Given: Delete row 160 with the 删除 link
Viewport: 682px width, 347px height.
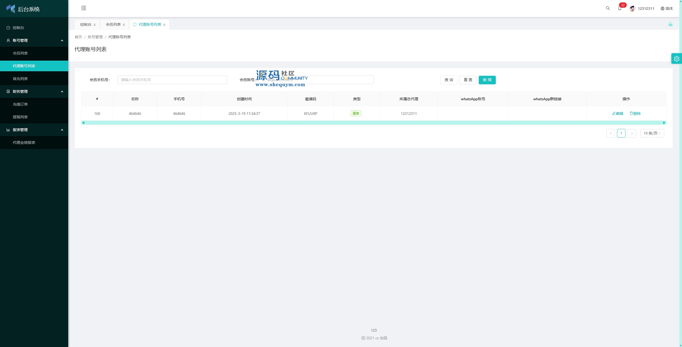Looking at the screenshot, I should pos(635,114).
